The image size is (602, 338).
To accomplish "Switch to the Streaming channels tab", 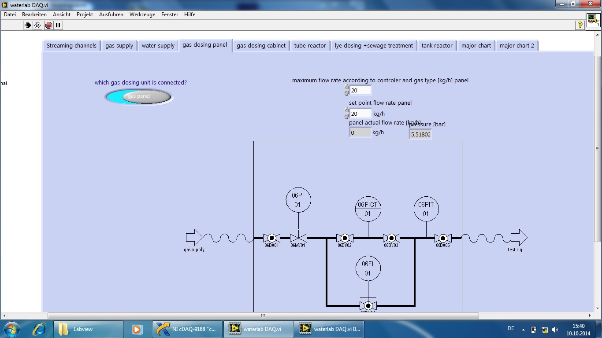I will 71,46.
